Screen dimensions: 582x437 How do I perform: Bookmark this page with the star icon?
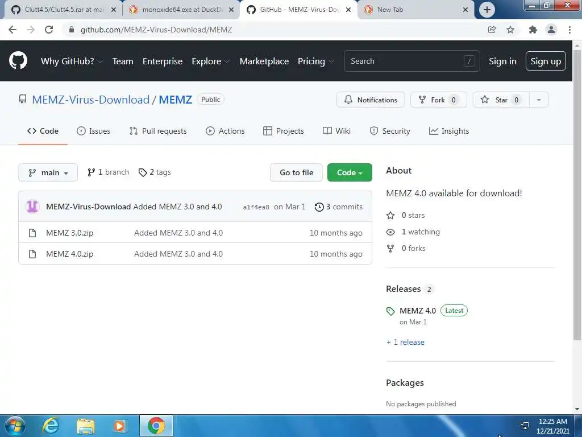pos(510,30)
